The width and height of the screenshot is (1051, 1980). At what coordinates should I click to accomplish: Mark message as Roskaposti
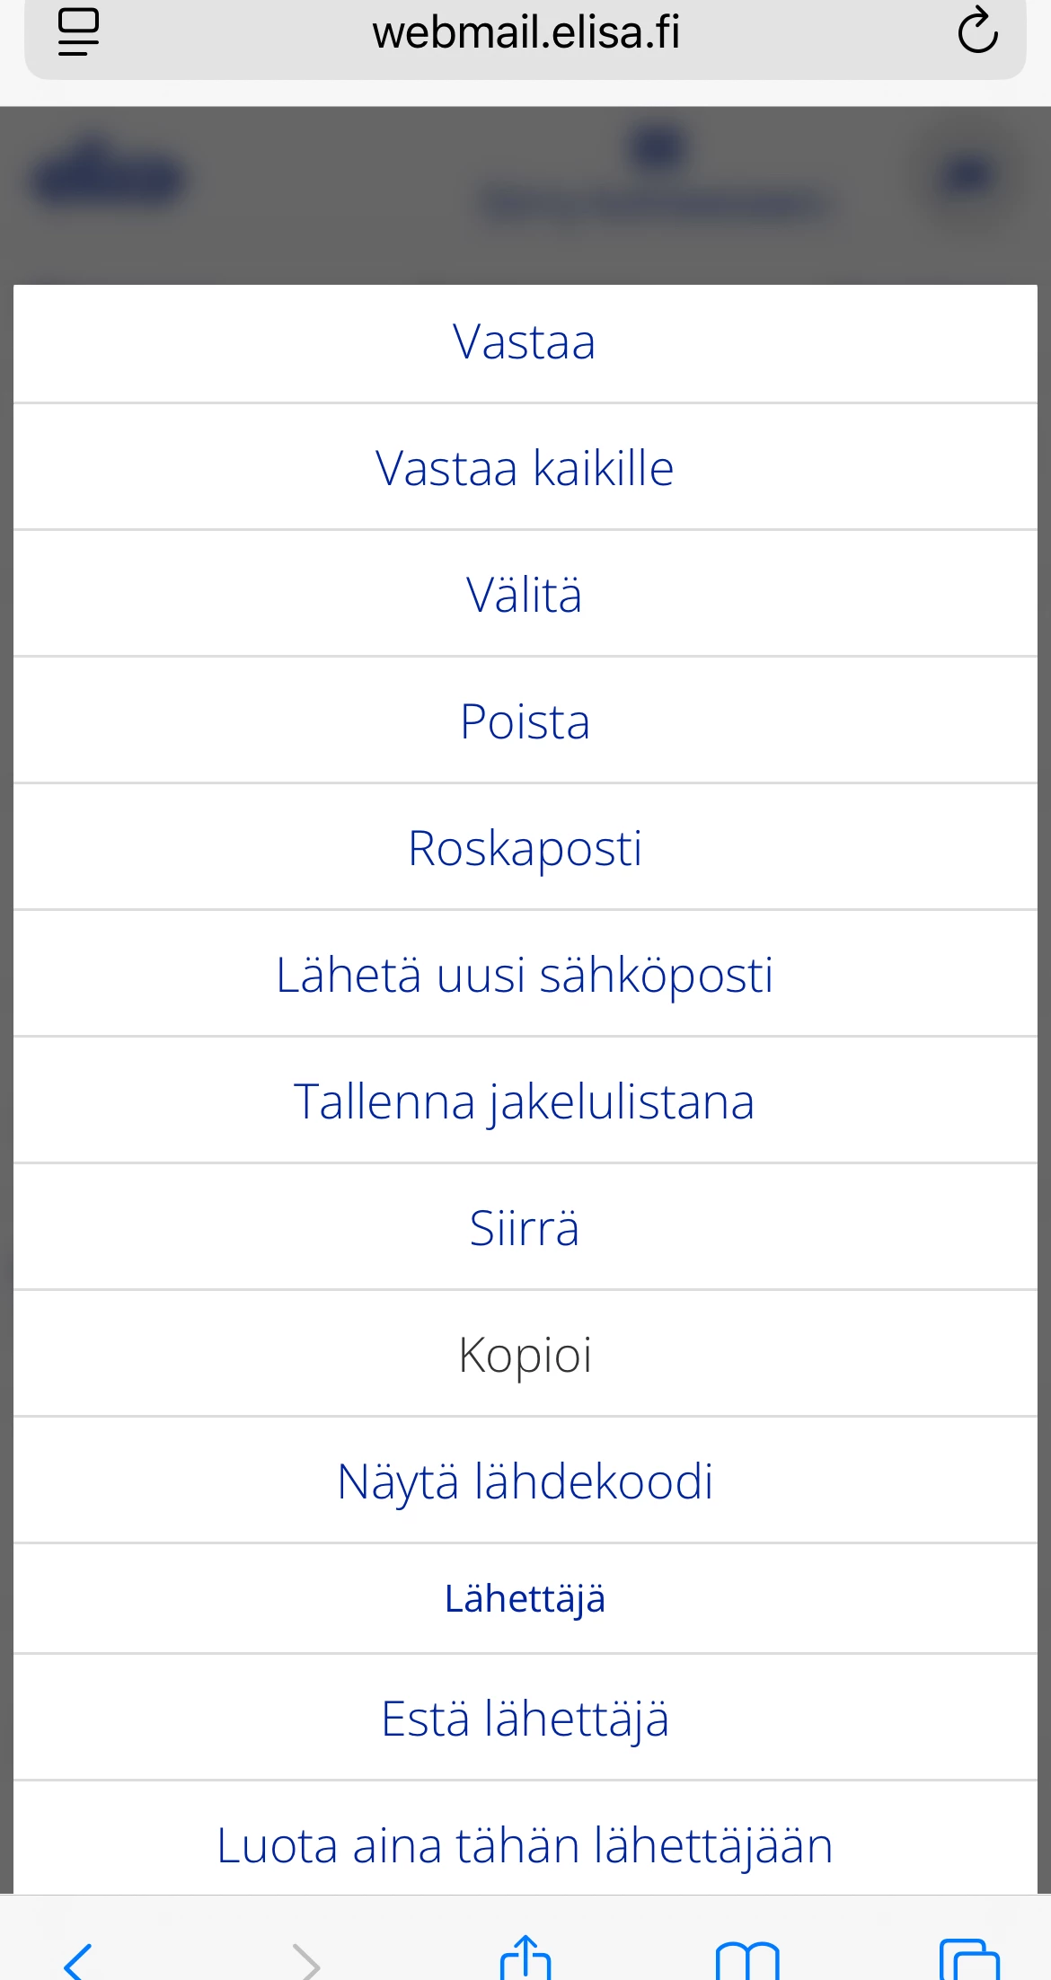coord(525,848)
